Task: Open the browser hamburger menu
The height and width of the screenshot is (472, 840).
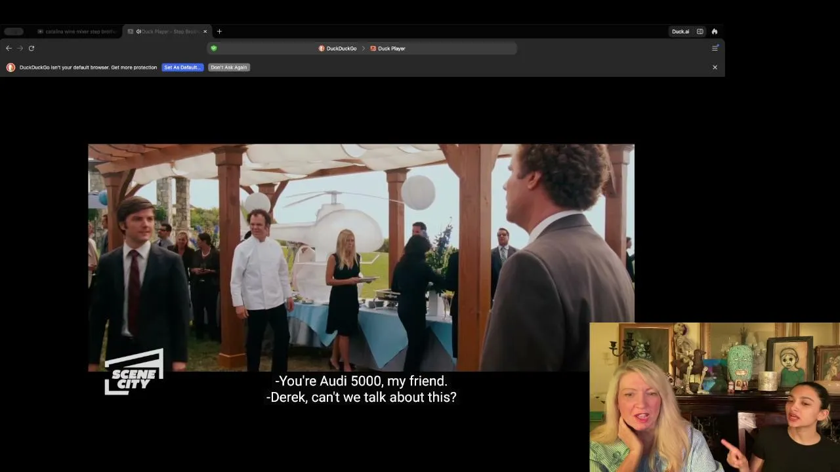Action: point(715,48)
